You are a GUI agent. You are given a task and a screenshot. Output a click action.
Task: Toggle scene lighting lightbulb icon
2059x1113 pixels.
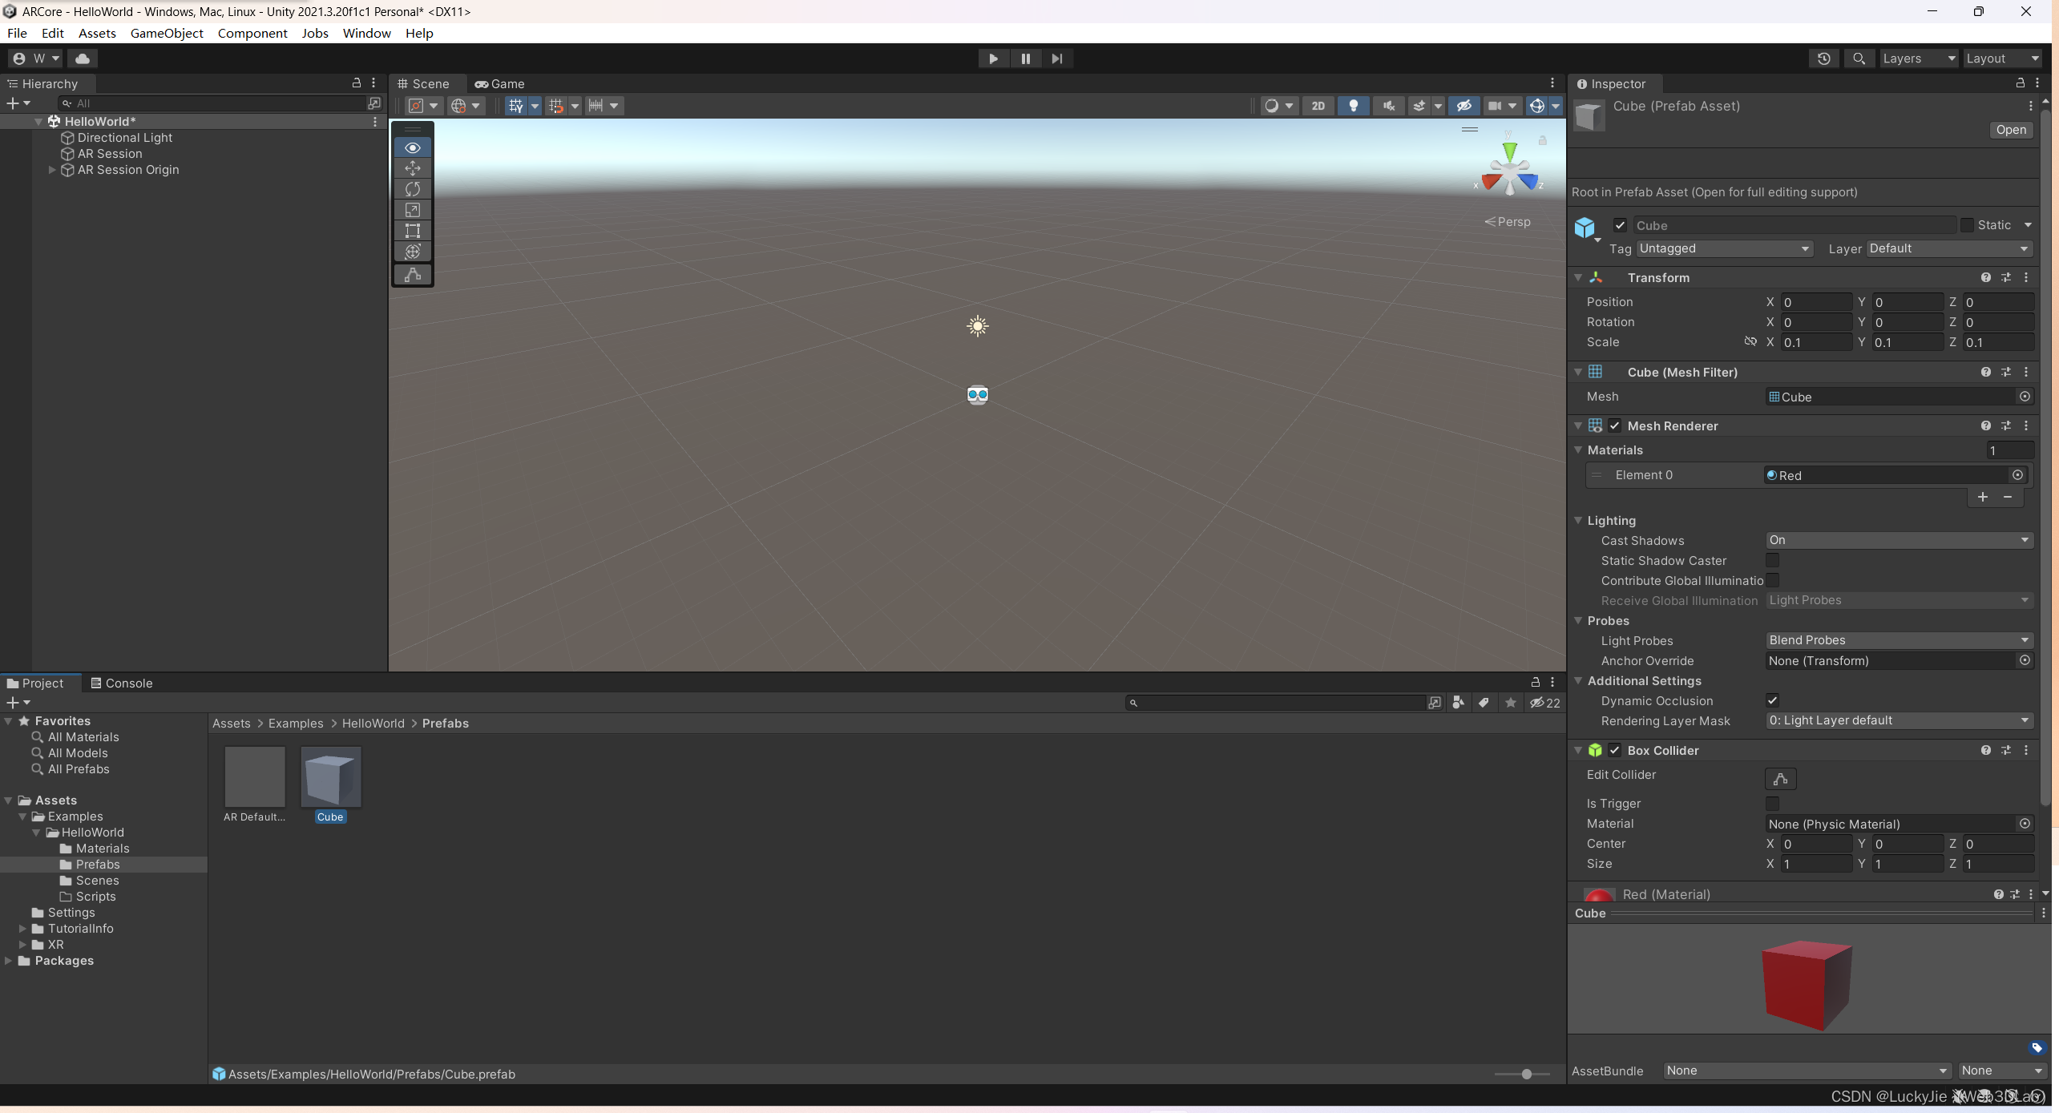[1353, 106]
